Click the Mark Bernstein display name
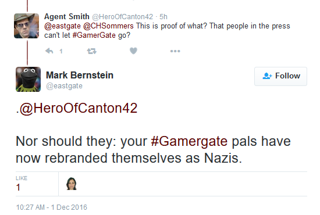Screen dimensions: 320x215 click(x=80, y=75)
